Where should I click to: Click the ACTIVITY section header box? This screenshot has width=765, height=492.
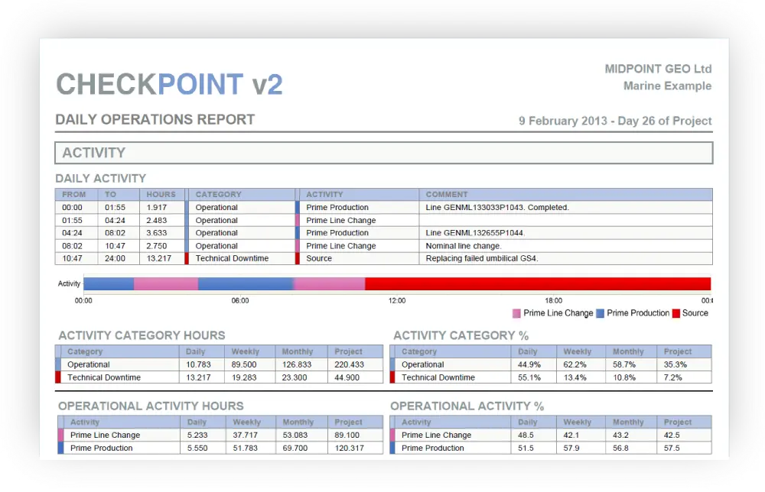pos(384,153)
